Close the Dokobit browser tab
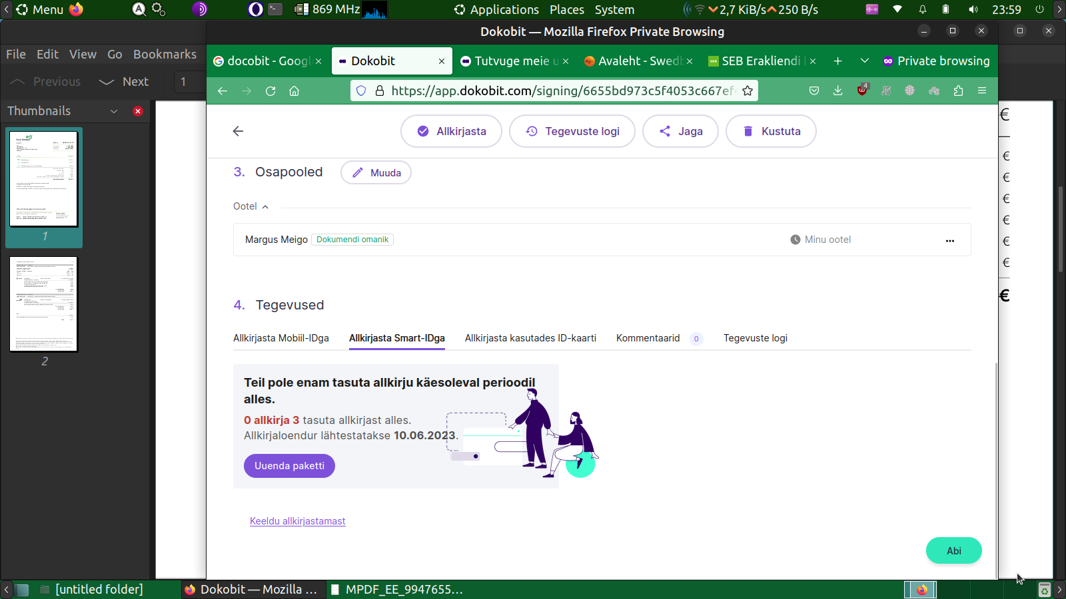1066x599 pixels. coord(442,61)
